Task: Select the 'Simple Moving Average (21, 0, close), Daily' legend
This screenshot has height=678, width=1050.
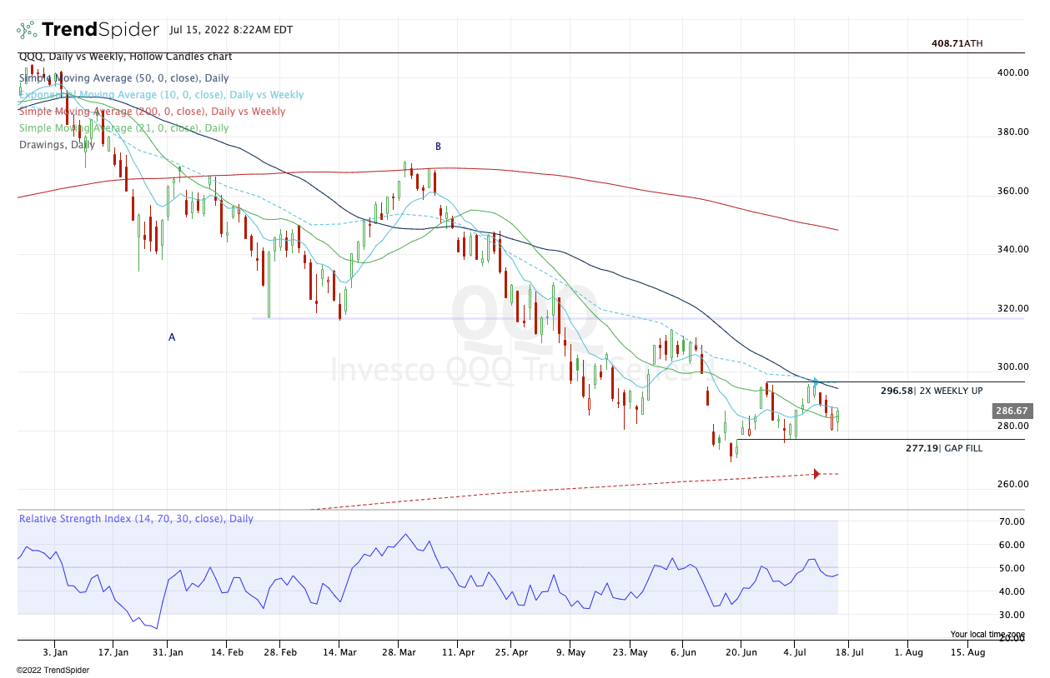Action: coord(123,128)
